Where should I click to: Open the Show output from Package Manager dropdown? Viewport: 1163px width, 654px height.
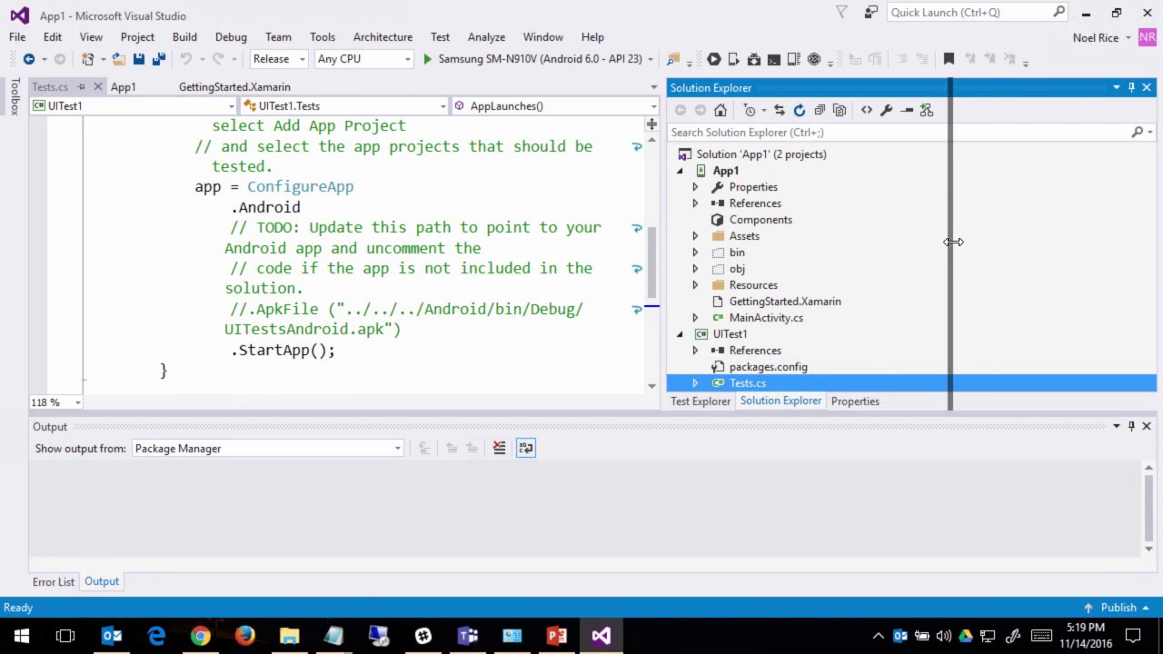pos(267,449)
